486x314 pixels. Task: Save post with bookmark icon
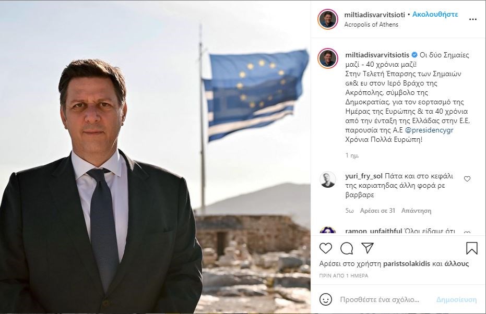pos(471,248)
